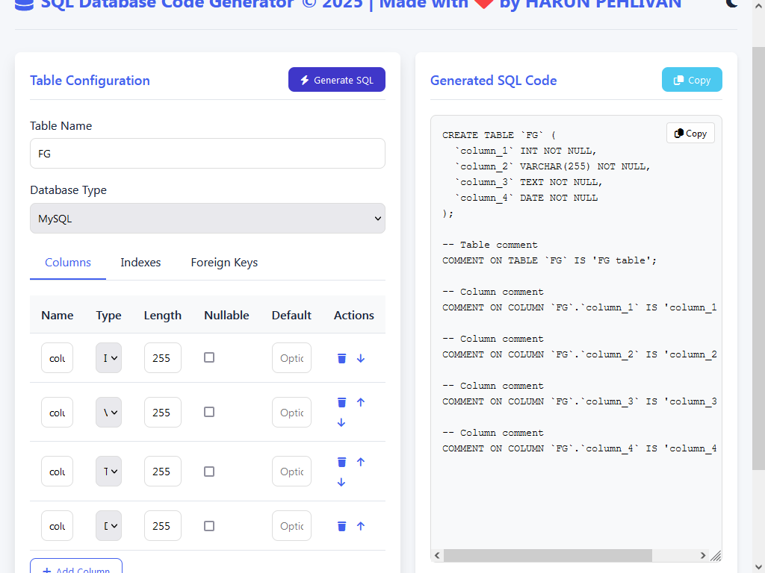The height and width of the screenshot is (573, 765).
Task: Toggle Nullable for fourth column
Action: [x=209, y=526]
